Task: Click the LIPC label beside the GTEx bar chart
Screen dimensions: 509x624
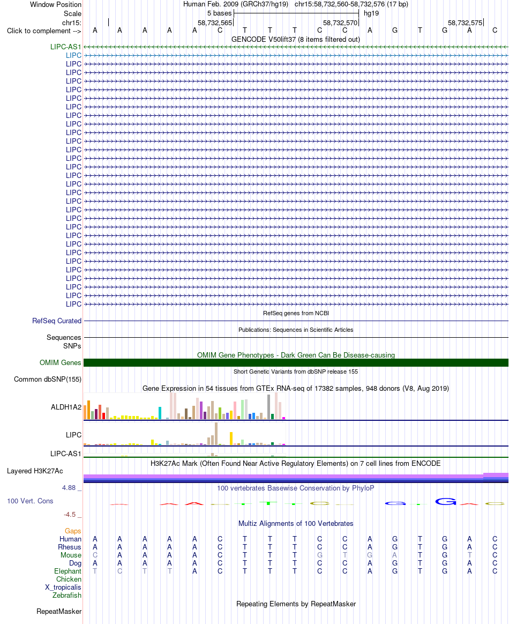Action: click(x=73, y=435)
